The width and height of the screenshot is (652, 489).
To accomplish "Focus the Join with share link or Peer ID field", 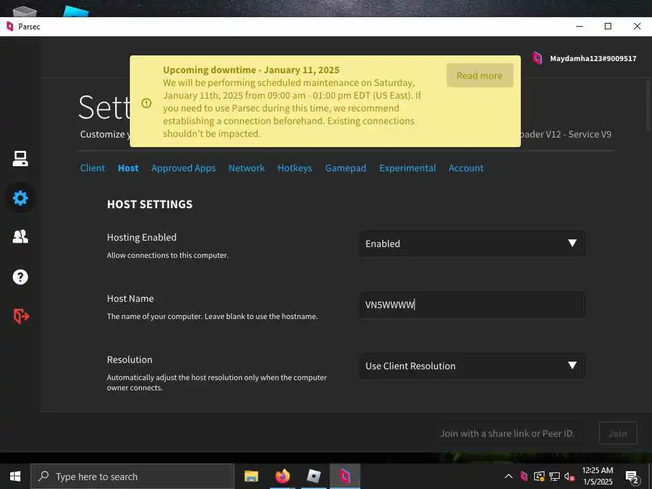I will (x=511, y=433).
